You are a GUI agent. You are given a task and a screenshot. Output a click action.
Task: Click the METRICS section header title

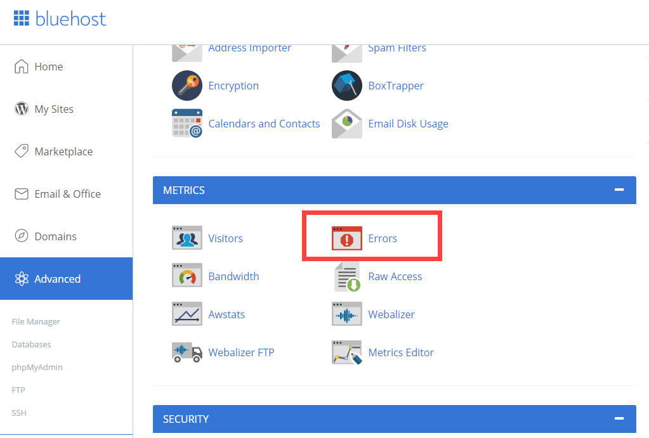point(184,190)
